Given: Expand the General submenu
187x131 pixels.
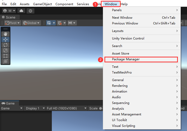Looking at the screenshot, I should pos(142,80).
